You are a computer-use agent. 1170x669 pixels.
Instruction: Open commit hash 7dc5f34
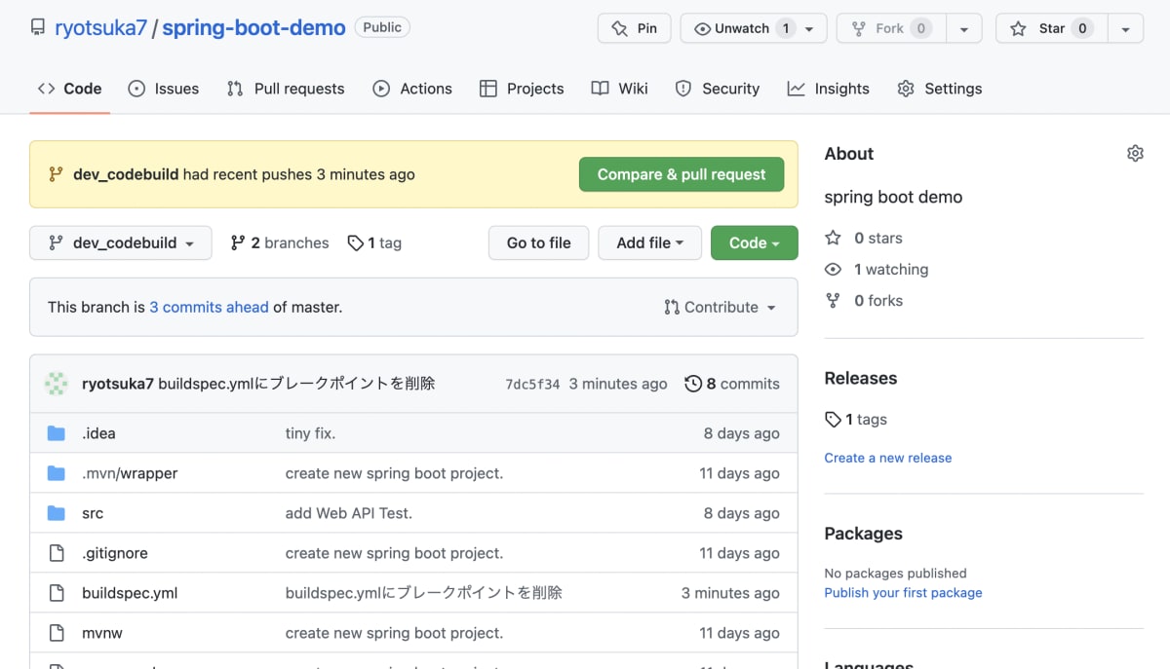[532, 385]
